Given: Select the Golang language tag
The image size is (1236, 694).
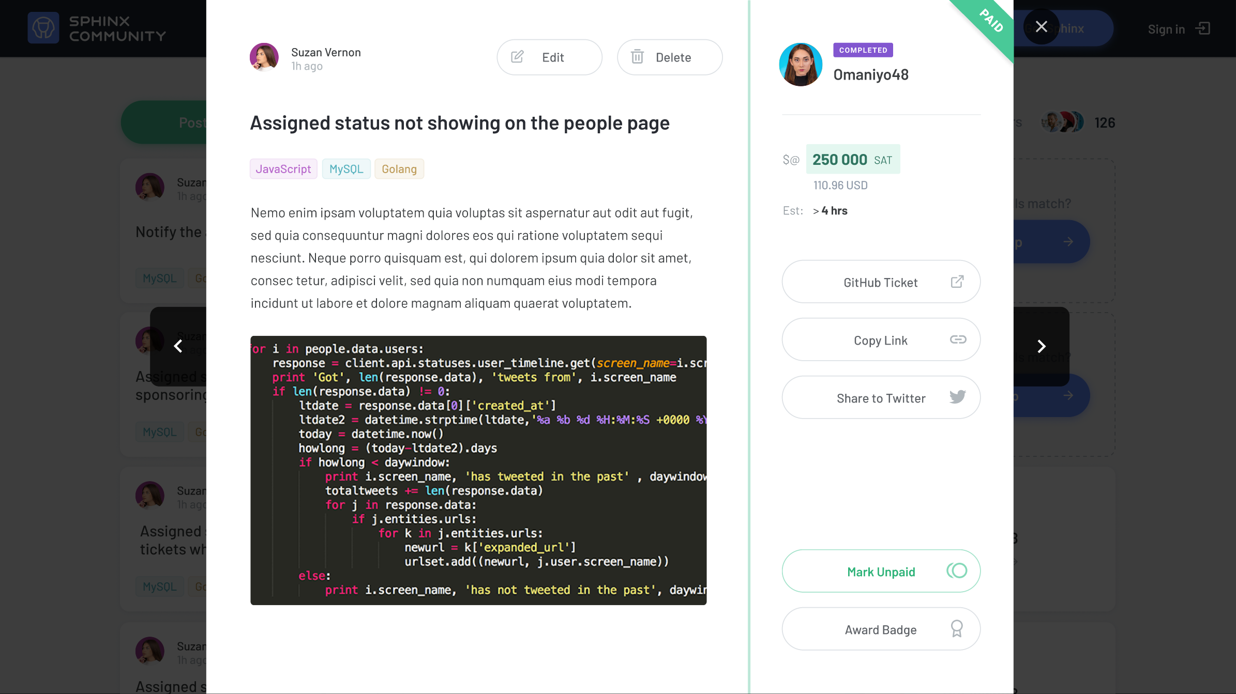Looking at the screenshot, I should click(399, 168).
